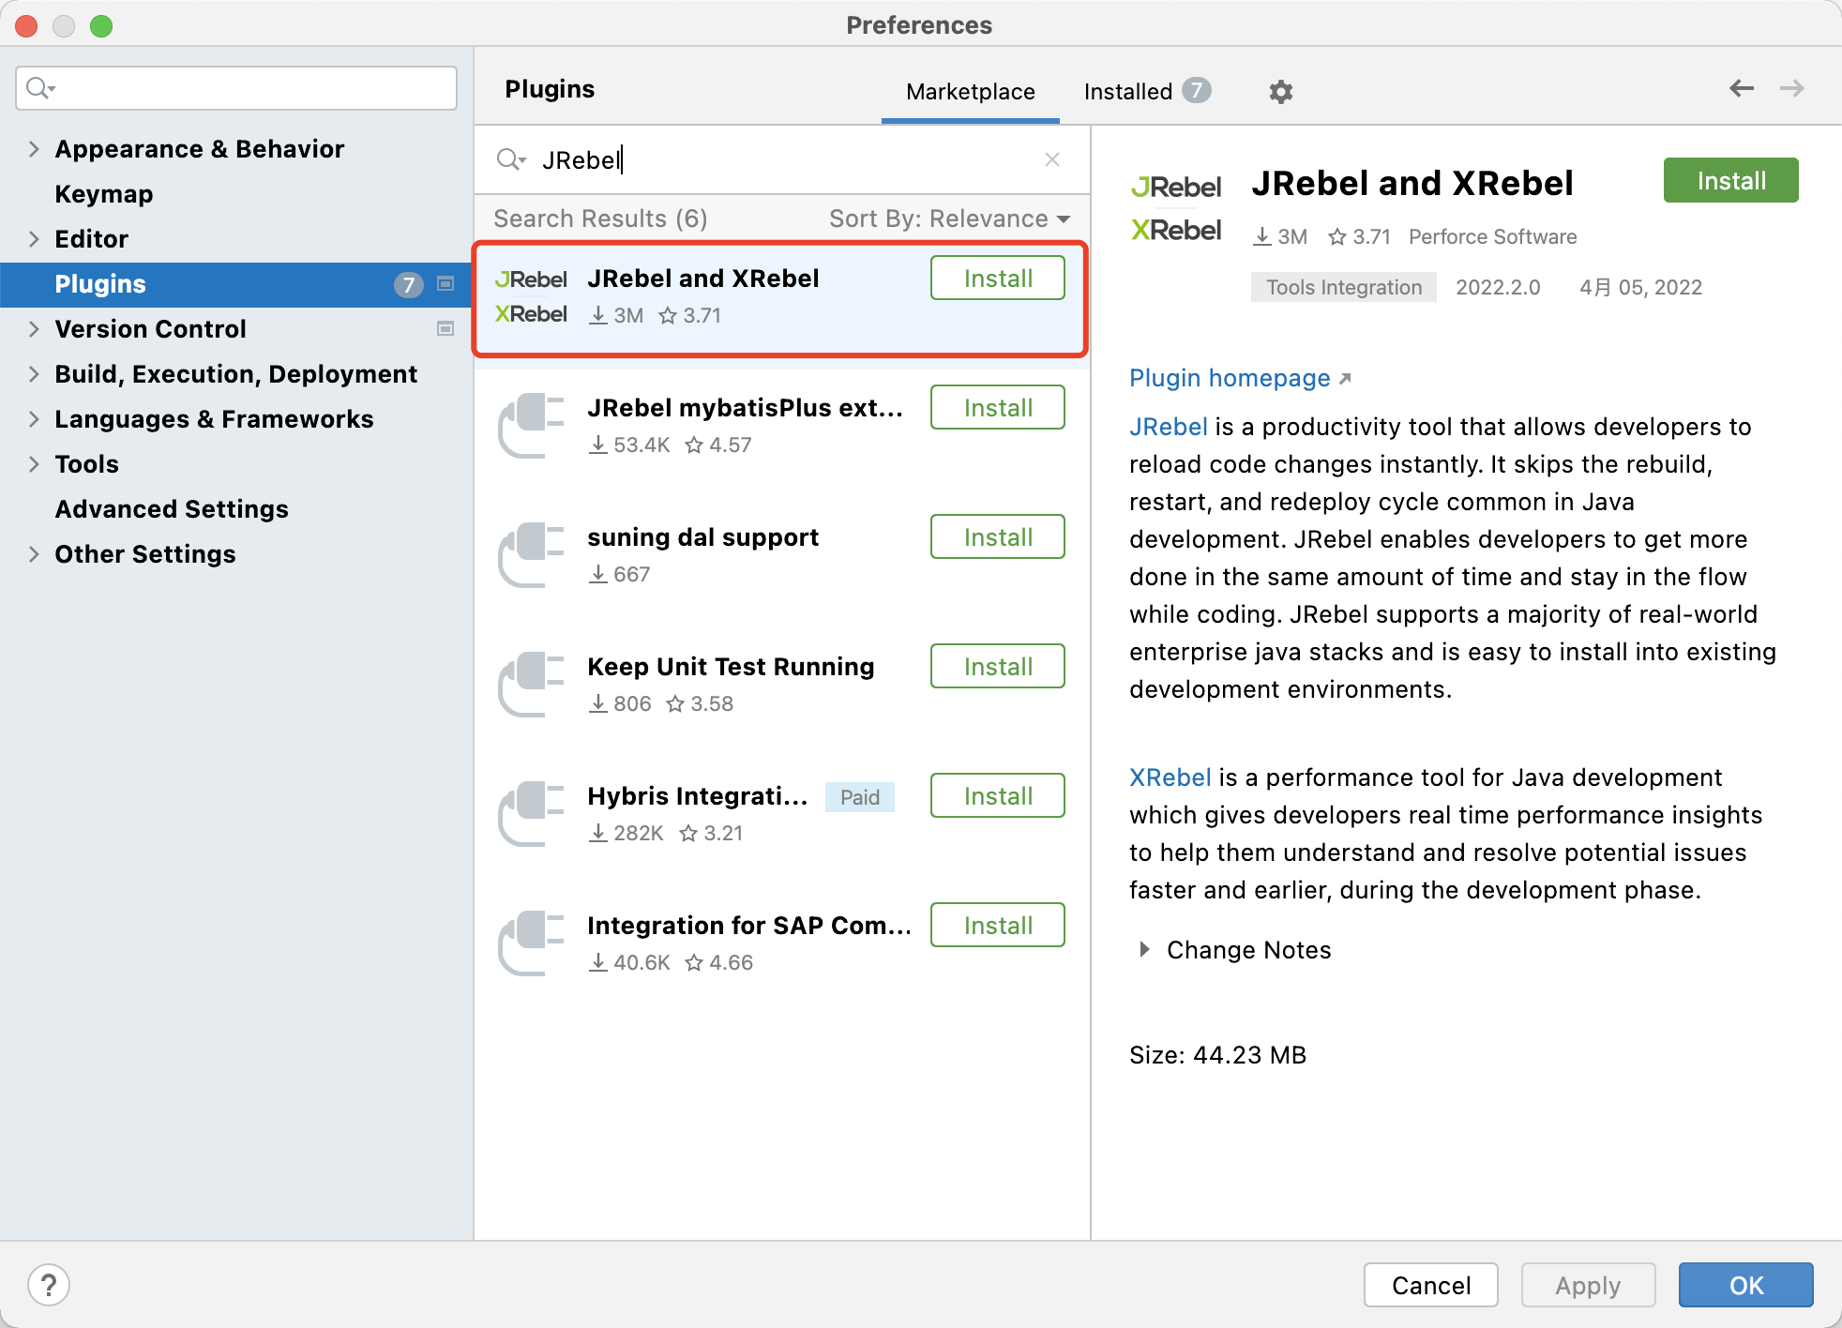Click the JRebel XRebel logo in the details pane
1842x1328 pixels.
pyautogui.click(x=1176, y=208)
